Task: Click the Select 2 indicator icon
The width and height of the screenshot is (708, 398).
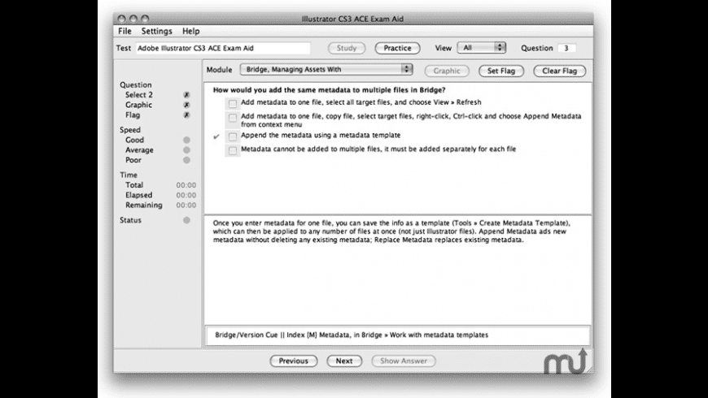Action: 186,95
